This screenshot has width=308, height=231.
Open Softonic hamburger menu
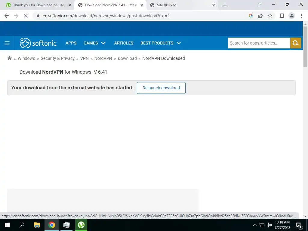[x=7, y=43]
